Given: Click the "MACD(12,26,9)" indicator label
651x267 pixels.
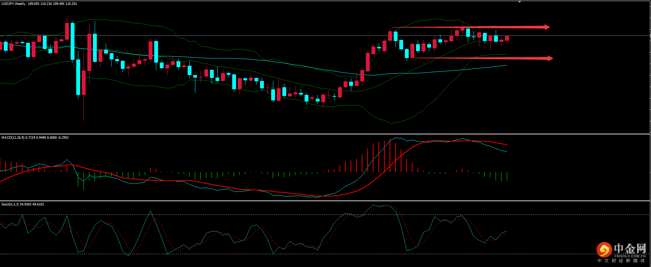Looking at the screenshot, I should pos(13,138).
